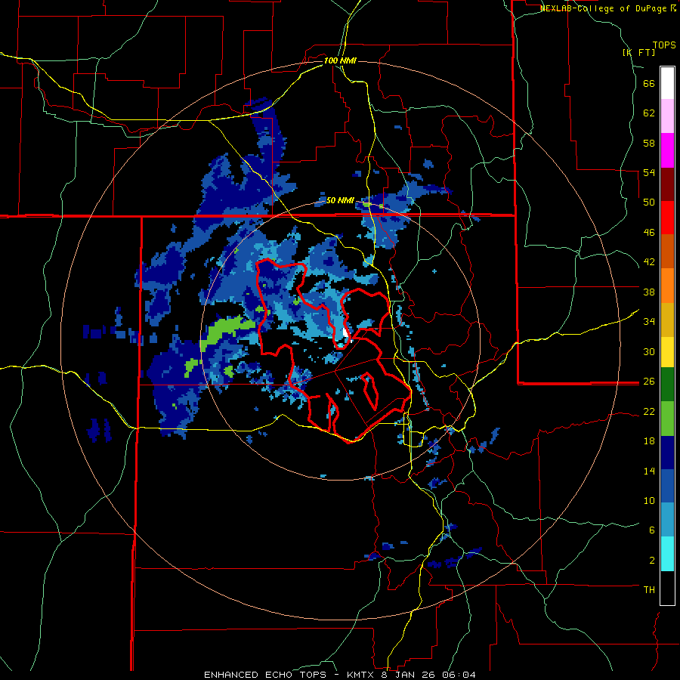Select the light pink legend color band
The height and width of the screenshot is (680, 680).
667,116
